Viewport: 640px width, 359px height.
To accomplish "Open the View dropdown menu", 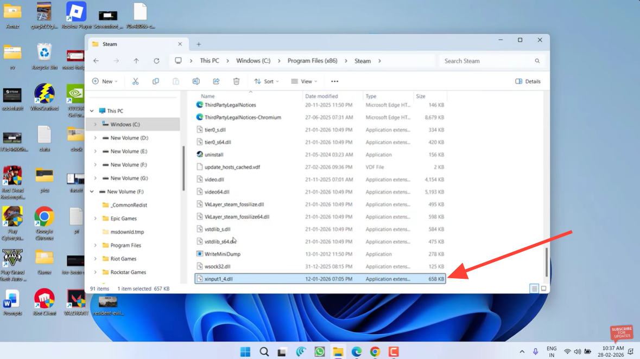I will click(x=304, y=81).
